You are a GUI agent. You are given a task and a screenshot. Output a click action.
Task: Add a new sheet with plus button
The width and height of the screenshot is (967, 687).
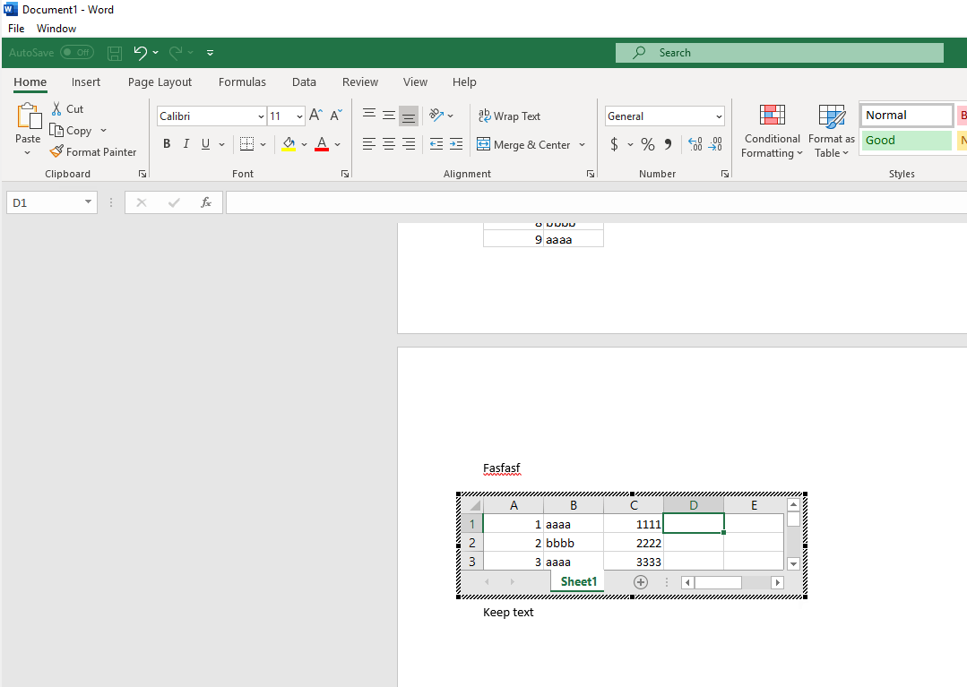click(x=641, y=582)
